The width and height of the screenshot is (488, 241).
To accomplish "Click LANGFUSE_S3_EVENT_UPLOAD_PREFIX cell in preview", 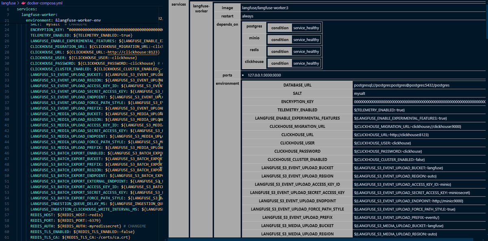I will pyautogui.click(x=297, y=217).
